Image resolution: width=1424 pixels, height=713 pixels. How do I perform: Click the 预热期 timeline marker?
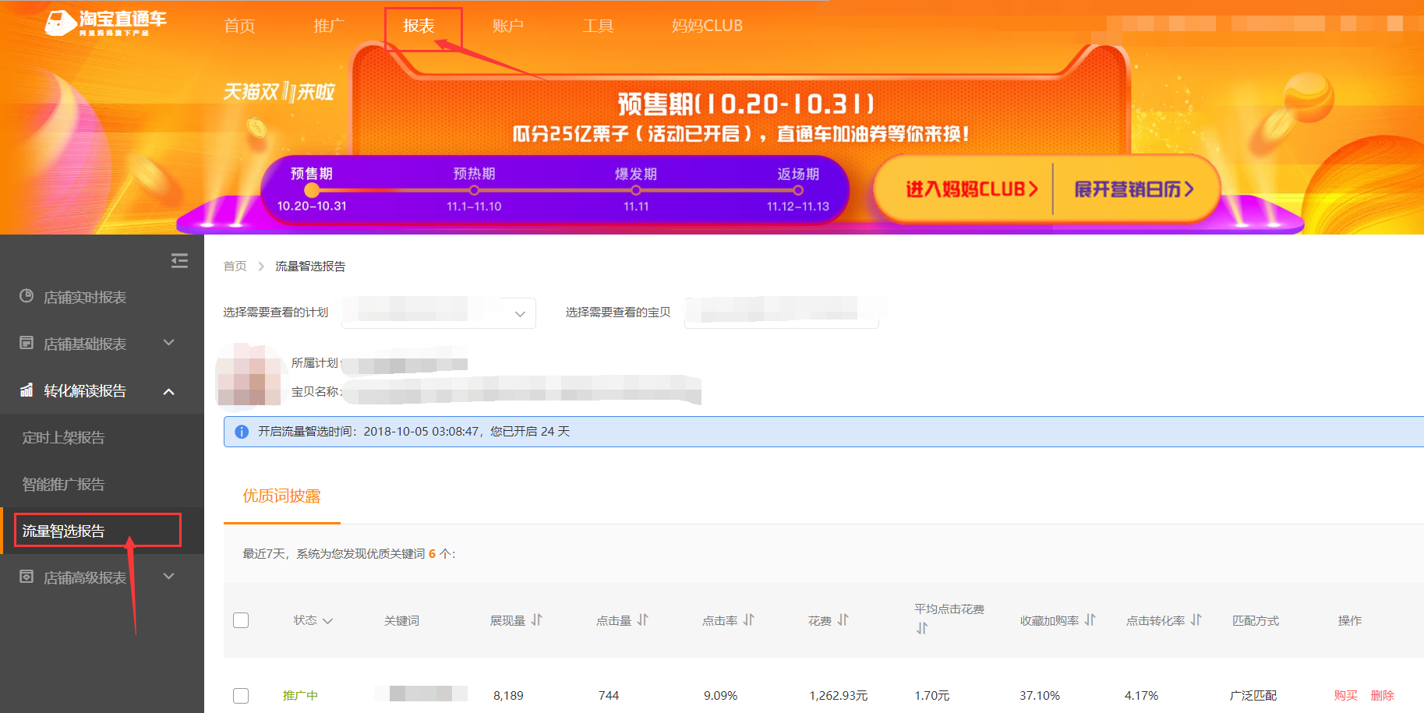tap(474, 190)
